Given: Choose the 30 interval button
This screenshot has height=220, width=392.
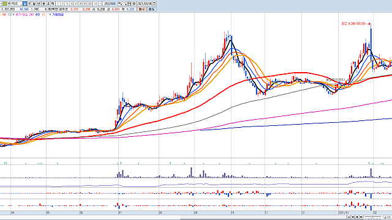Looking at the screenshot, I should [81, 4].
